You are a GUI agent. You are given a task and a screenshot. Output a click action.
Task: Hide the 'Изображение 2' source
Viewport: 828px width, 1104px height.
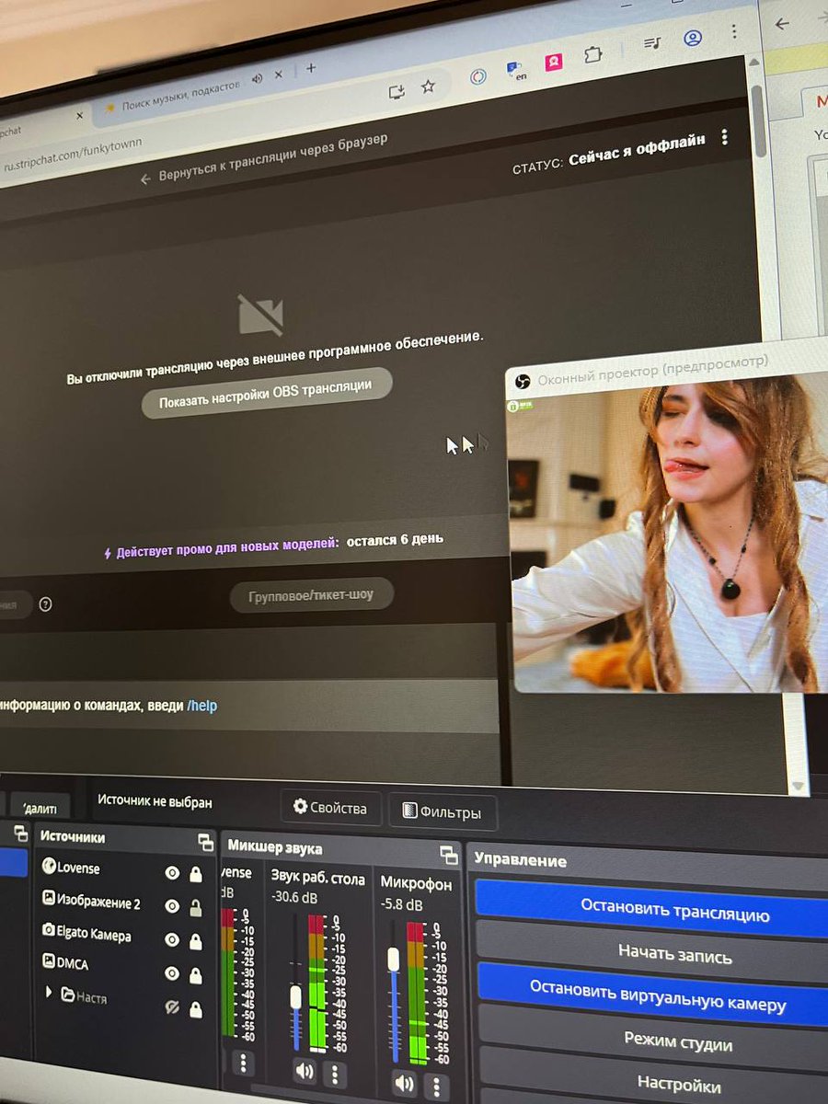point(172,906)
